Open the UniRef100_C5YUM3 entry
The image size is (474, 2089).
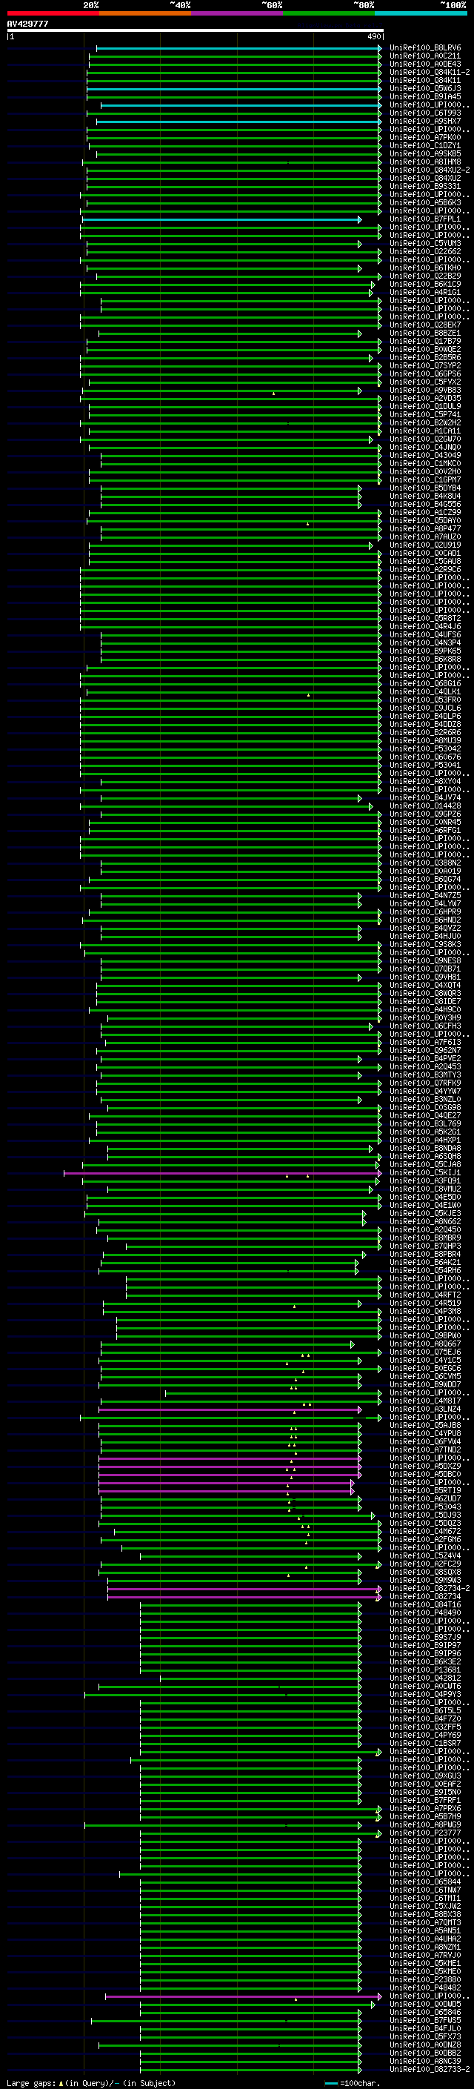[x=424, y=243]
